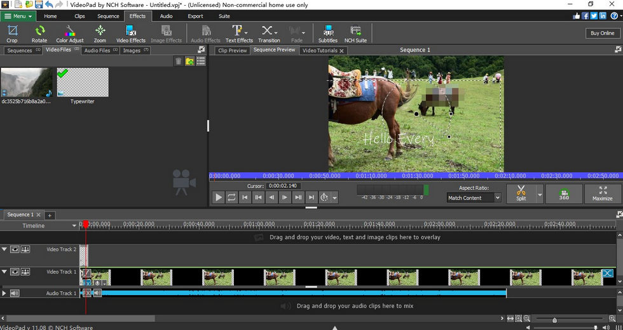The height and width of the screenshot is (330, 623).
Task: Click the FX button on the Video Track 1 clip
Action: coord(86,283)
